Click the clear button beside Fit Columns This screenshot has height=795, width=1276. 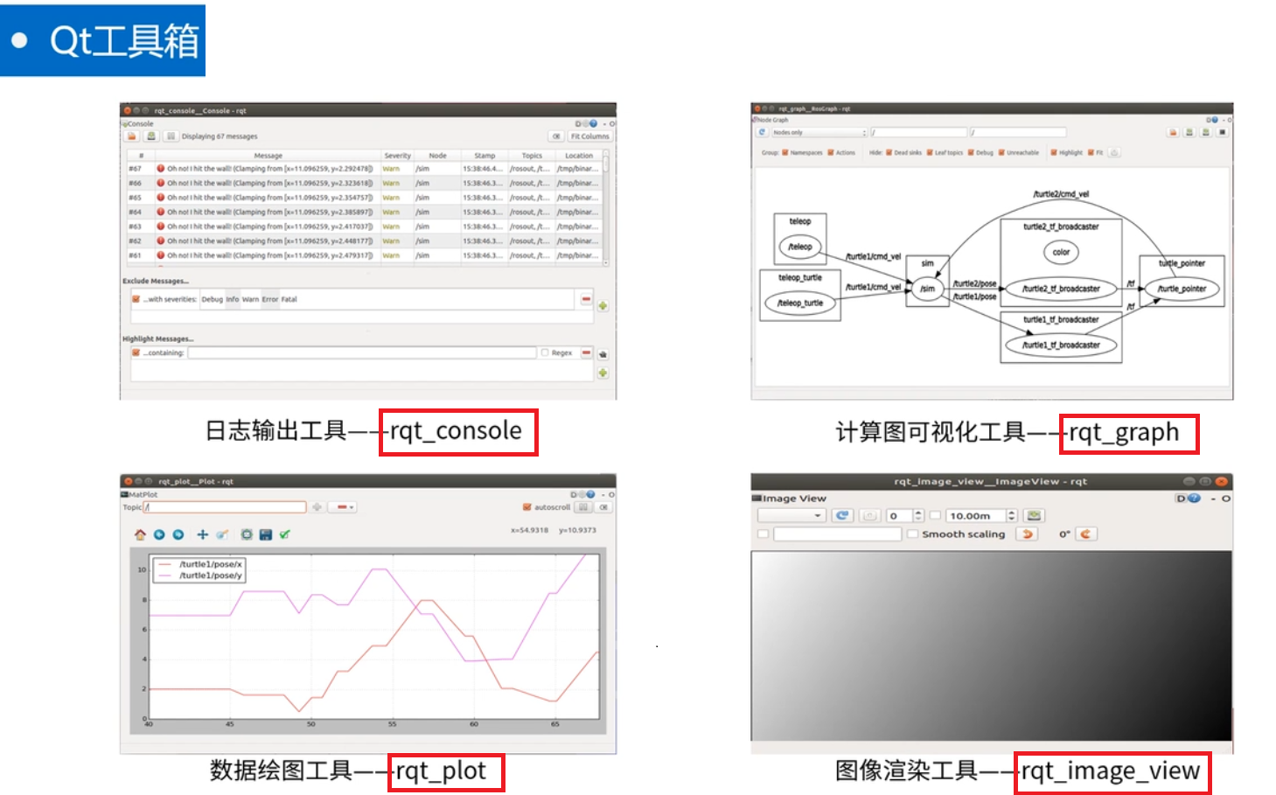pyautogui.click(x=556, y=136)
